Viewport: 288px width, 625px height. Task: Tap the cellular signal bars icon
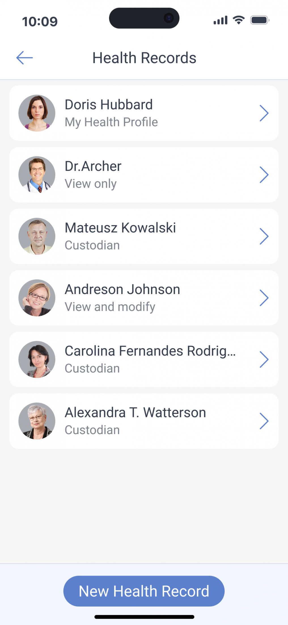[x=221, y=20]
